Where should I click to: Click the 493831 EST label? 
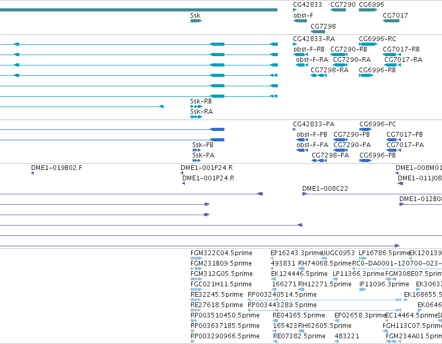coord(283,263)
